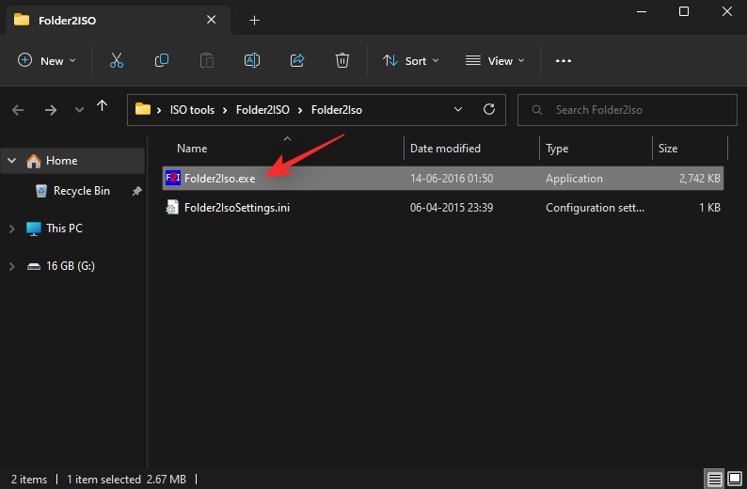Open the View layout dropdown

495,60
